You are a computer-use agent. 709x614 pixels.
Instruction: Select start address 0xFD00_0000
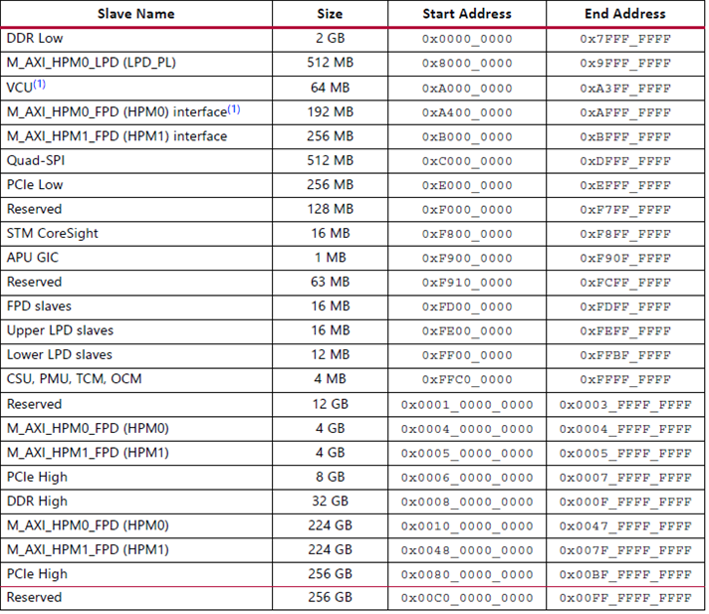tap(467, 307)
